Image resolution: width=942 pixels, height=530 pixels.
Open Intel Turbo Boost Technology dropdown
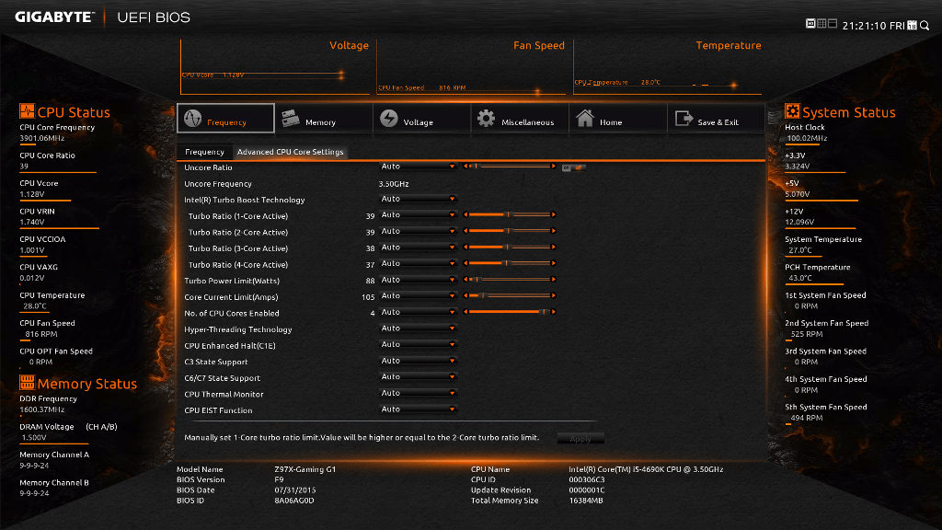pyautogui.click(x=418, y=199)
